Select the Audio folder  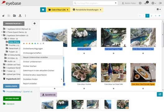[x=10, y=61]
